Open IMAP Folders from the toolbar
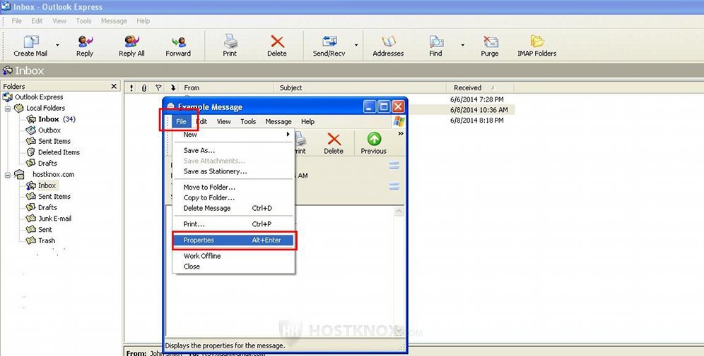This screenshot has width=704, height=356. click(537, 46)
